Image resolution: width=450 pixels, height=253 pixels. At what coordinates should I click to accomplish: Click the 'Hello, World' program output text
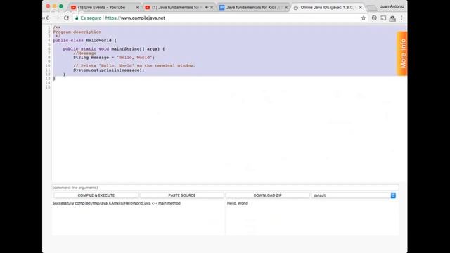pyautogui.click(x=238, y=203)
